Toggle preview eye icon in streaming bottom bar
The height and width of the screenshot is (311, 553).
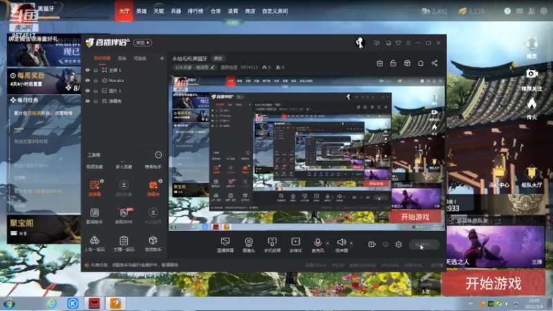[x=386, y=245]
